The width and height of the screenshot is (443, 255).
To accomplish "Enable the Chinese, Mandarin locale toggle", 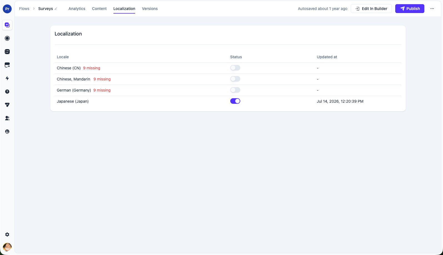I will (x=235, y=79).
